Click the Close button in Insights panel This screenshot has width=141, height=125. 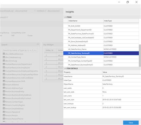(x=131, y=123)
